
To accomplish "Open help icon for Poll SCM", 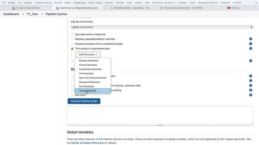I will coord(251,95).
